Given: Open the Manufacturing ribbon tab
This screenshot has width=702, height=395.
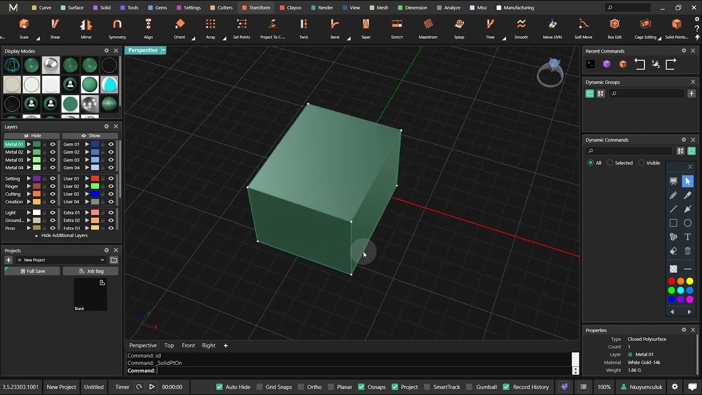Looking at the screenshot, I should [x=514, y=8].
